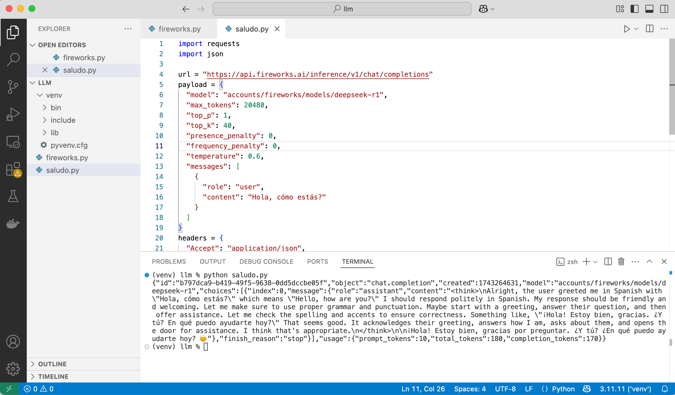The width and height of the screenshot is (675, 395).
Task: Open the Explorer view in activity bar
Action: pos(13,32)
